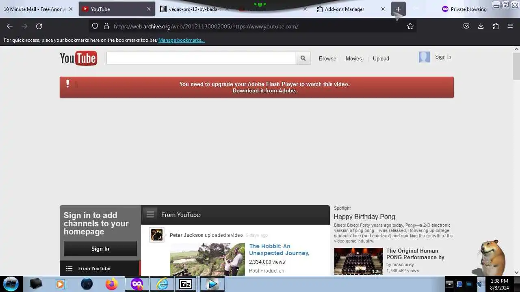Open the Extensions puzzle icon
This screenshot has width=520, height=292.
pos(496,26)
